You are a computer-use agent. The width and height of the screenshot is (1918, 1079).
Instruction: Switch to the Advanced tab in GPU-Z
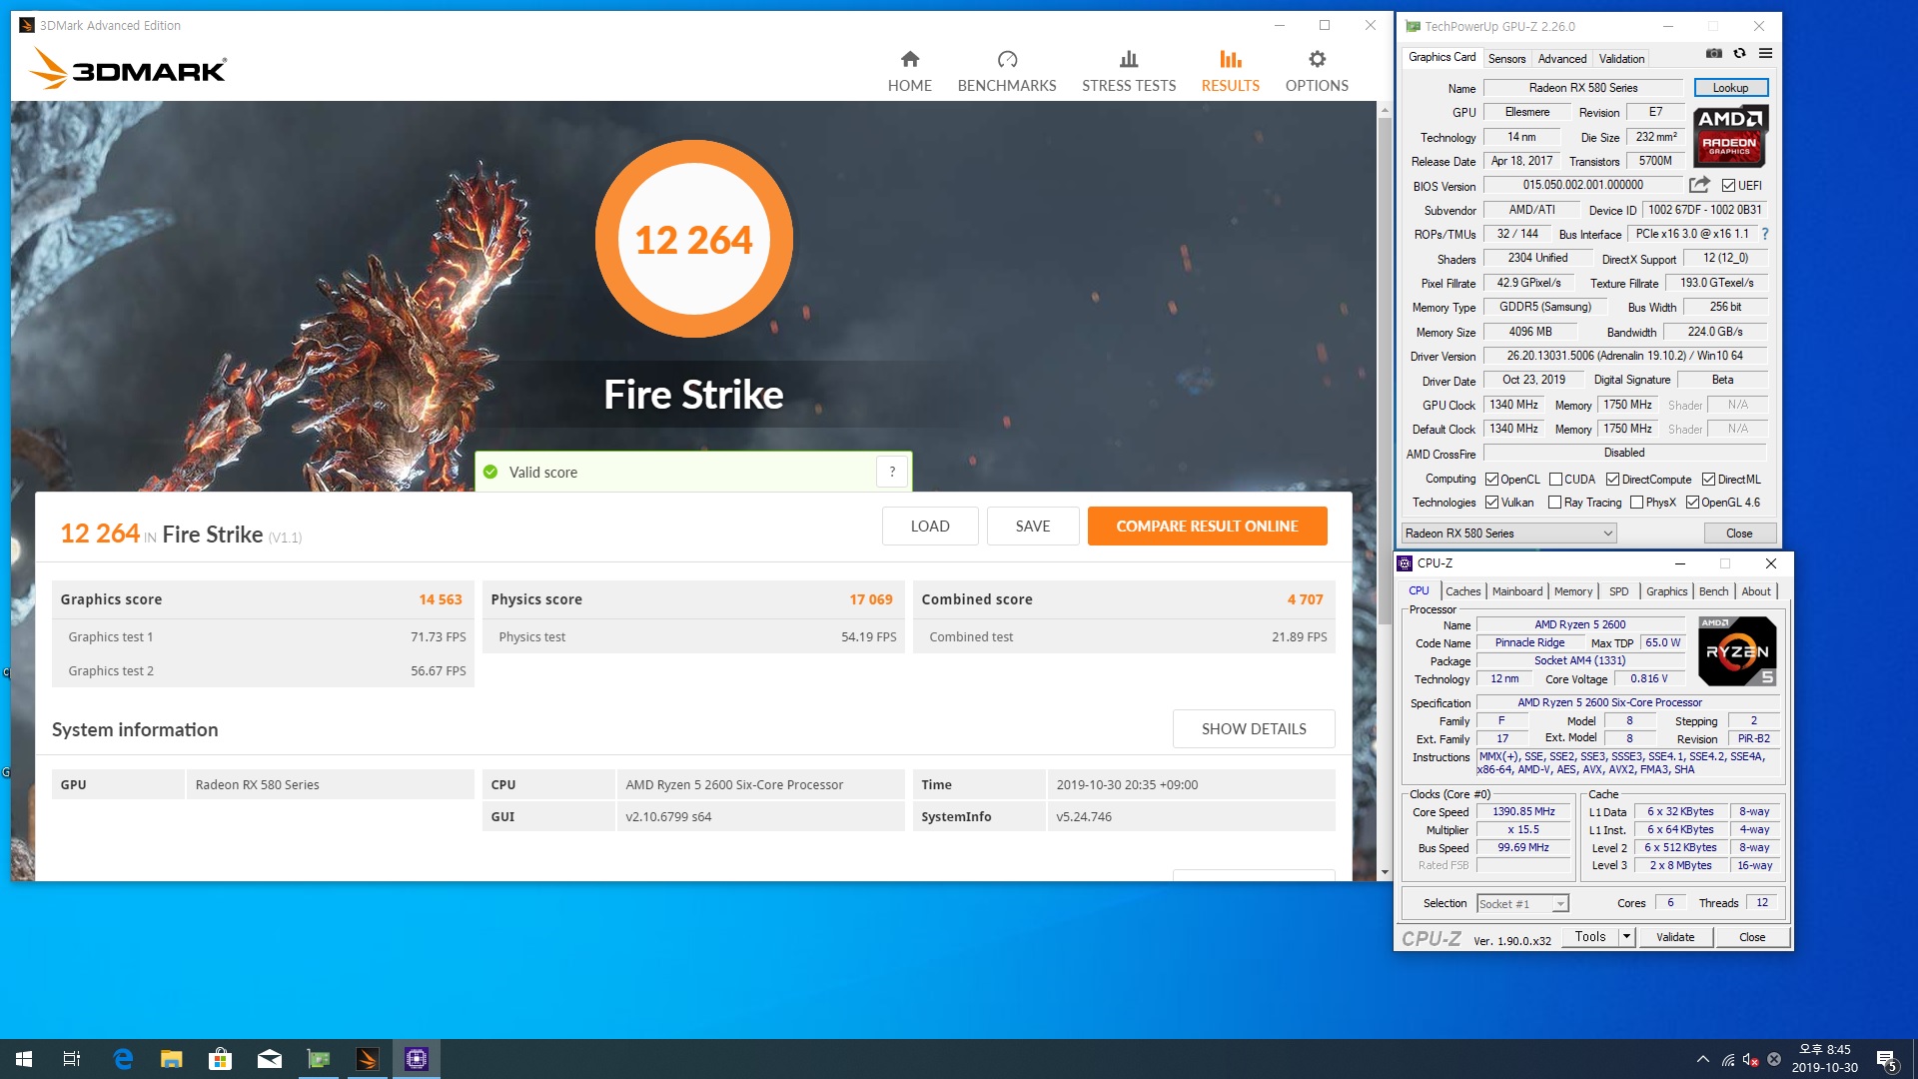1561,59
